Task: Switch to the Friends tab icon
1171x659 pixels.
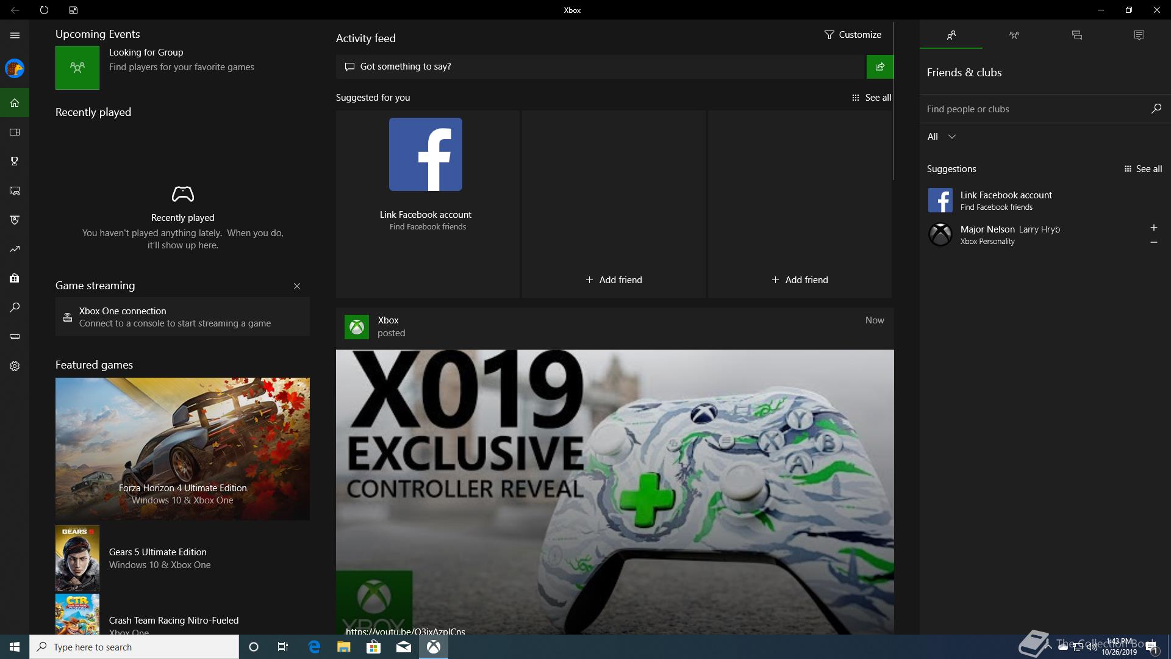Action: click(x=951, y=35)
